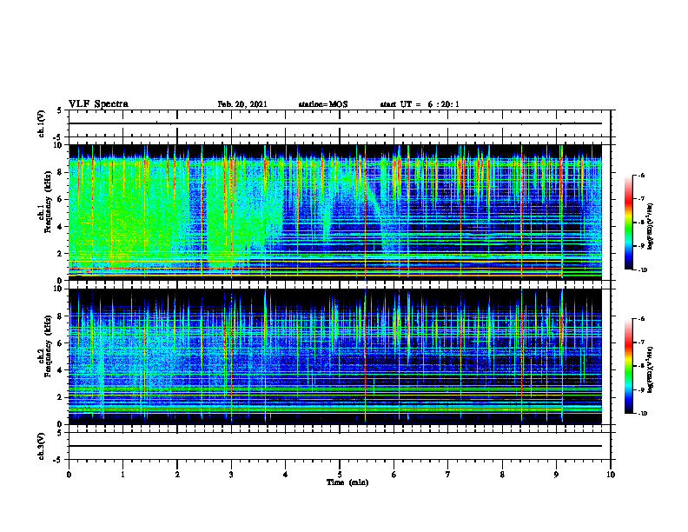The image size is (688, 532).
Task: Click the "2" tick on time axis
Action: 177,475
